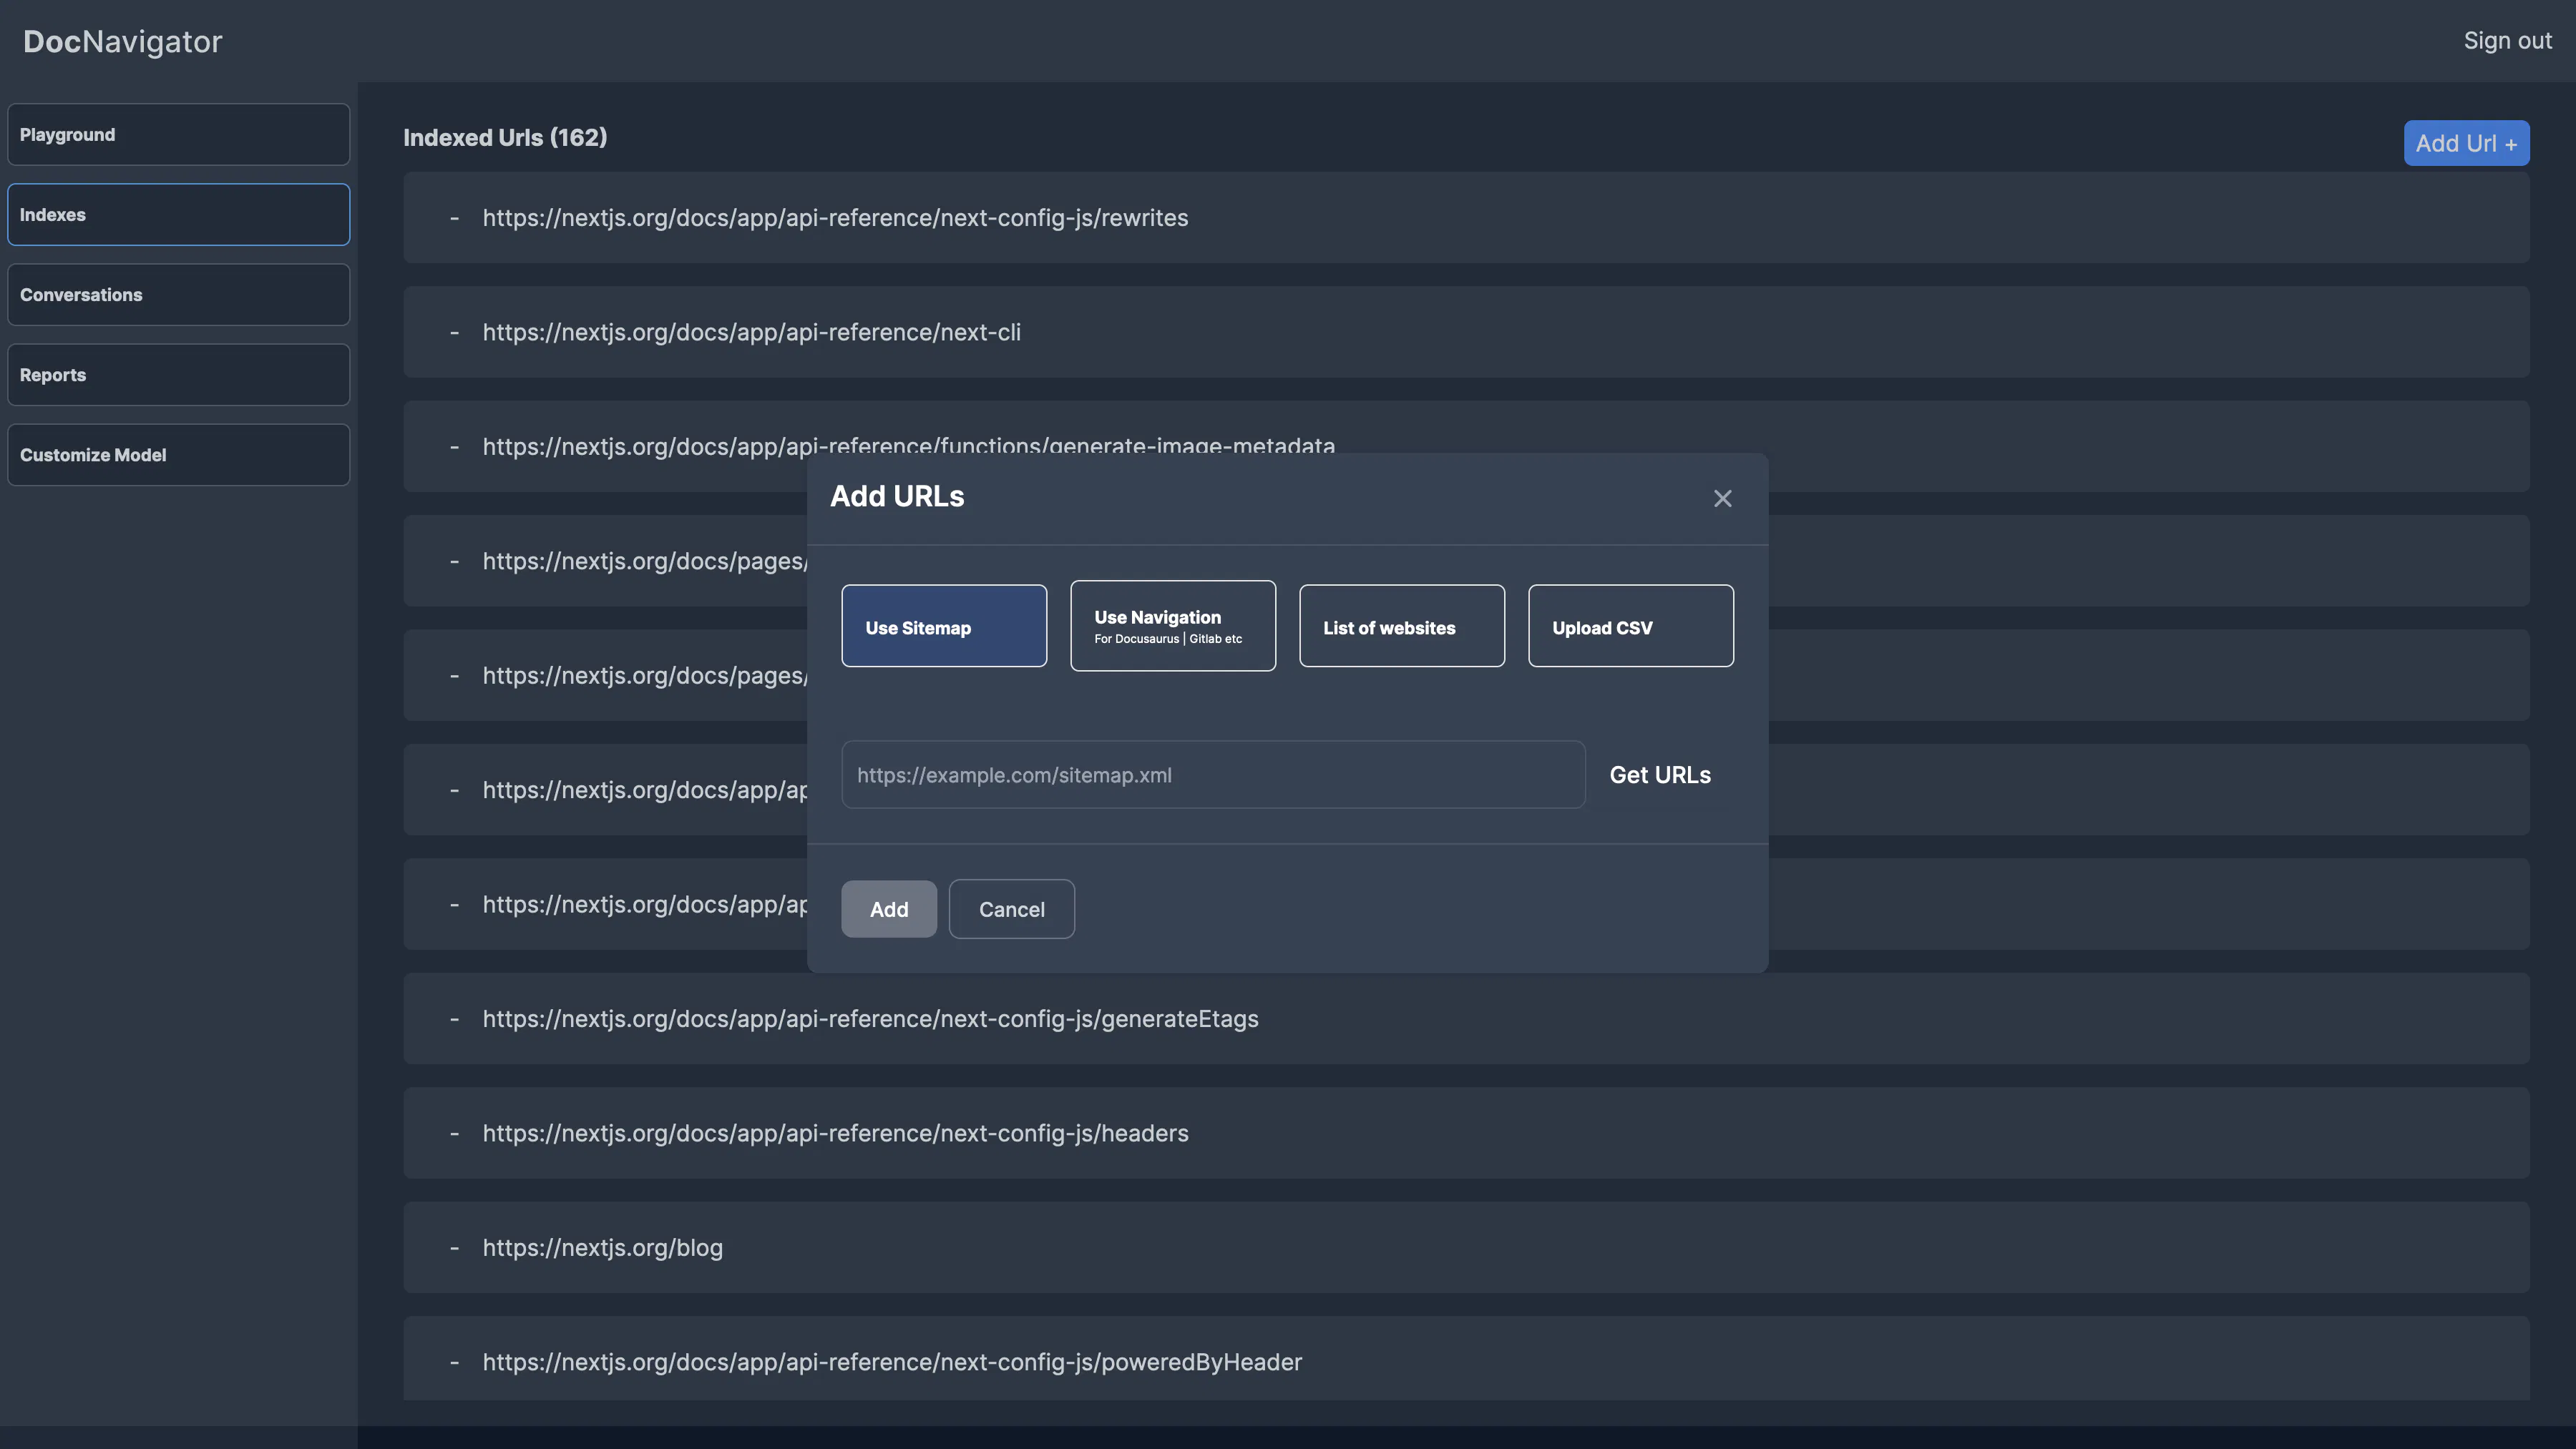Viewport: 2576px width, 1449px height.
Task: Open the DocNavigator home logo
Action: (x=123, y=41)
